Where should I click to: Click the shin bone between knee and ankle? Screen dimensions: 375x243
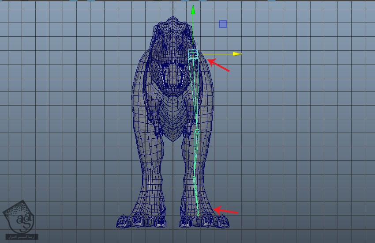pyautogui.click(x=196, y=155)
